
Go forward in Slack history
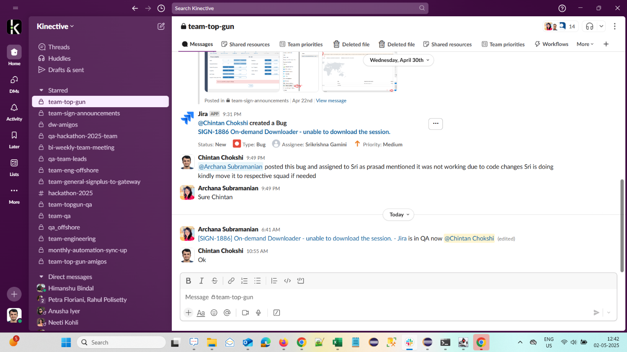click(x=148, y=8)
